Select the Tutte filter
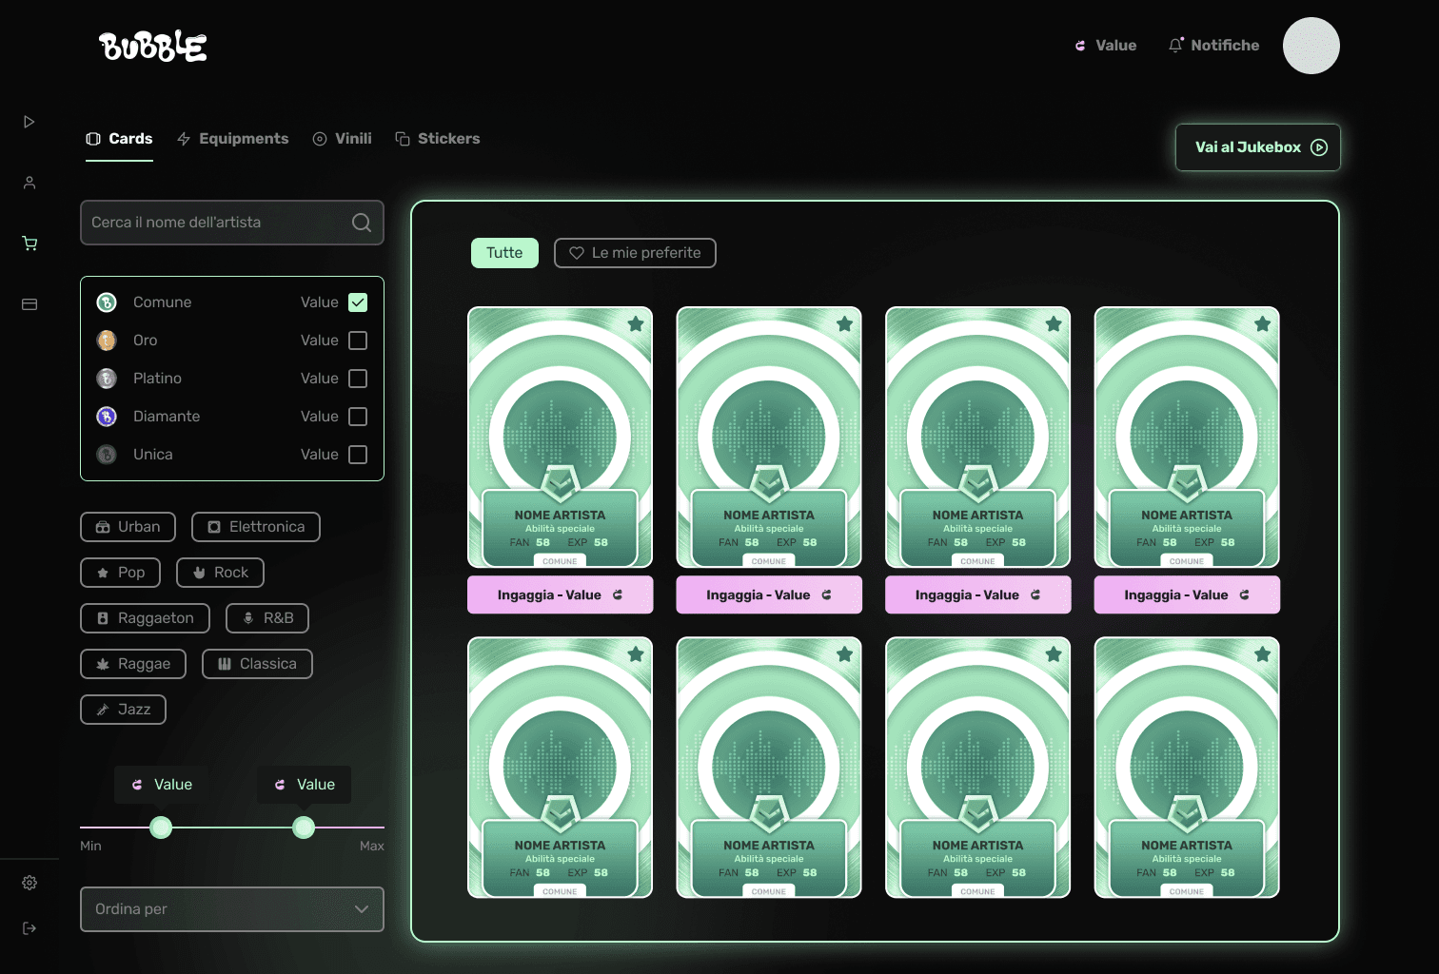 tap(504, 253)
